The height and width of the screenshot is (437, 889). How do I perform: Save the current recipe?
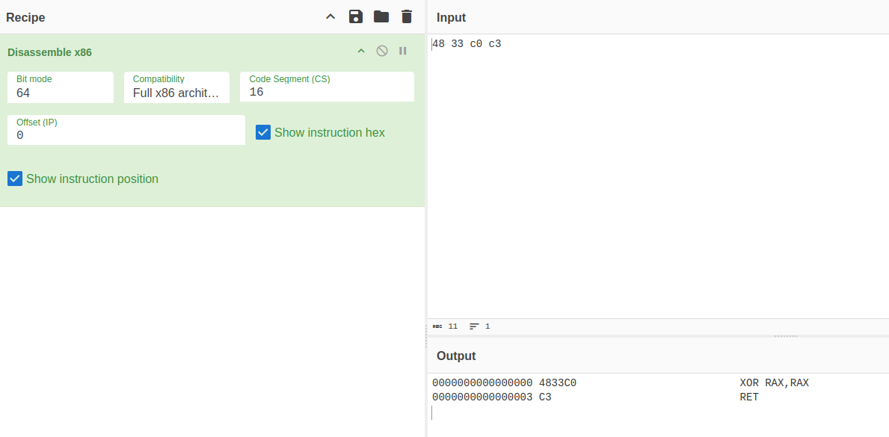(355, 16)
